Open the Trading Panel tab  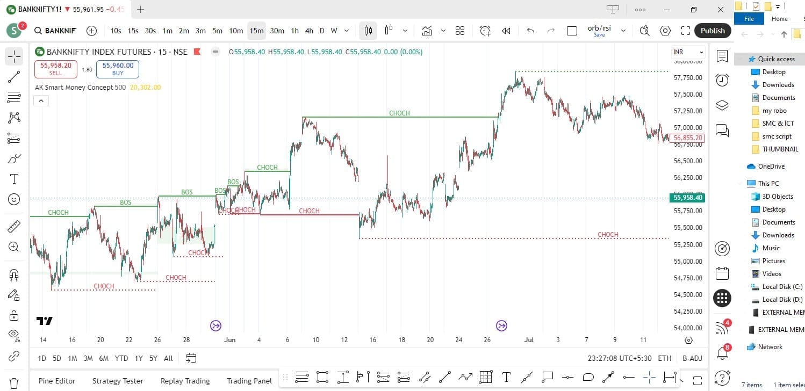coord(249,381)
